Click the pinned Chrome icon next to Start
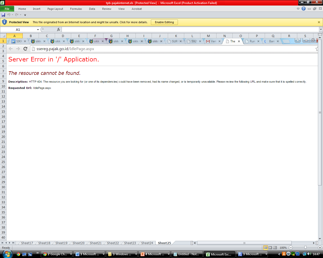The width and height of the screenshot is (323, 258). [18, 254]
